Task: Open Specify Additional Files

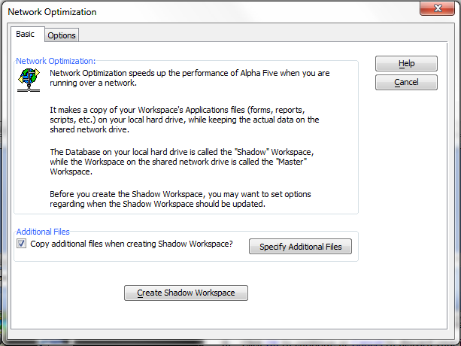Action: 300,247
